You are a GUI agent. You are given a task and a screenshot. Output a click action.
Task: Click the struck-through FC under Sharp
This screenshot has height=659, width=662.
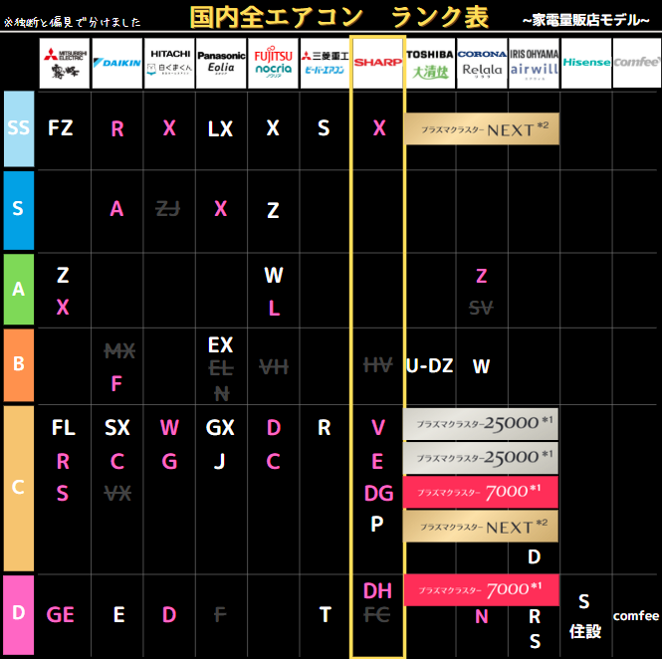coord(377,614)
